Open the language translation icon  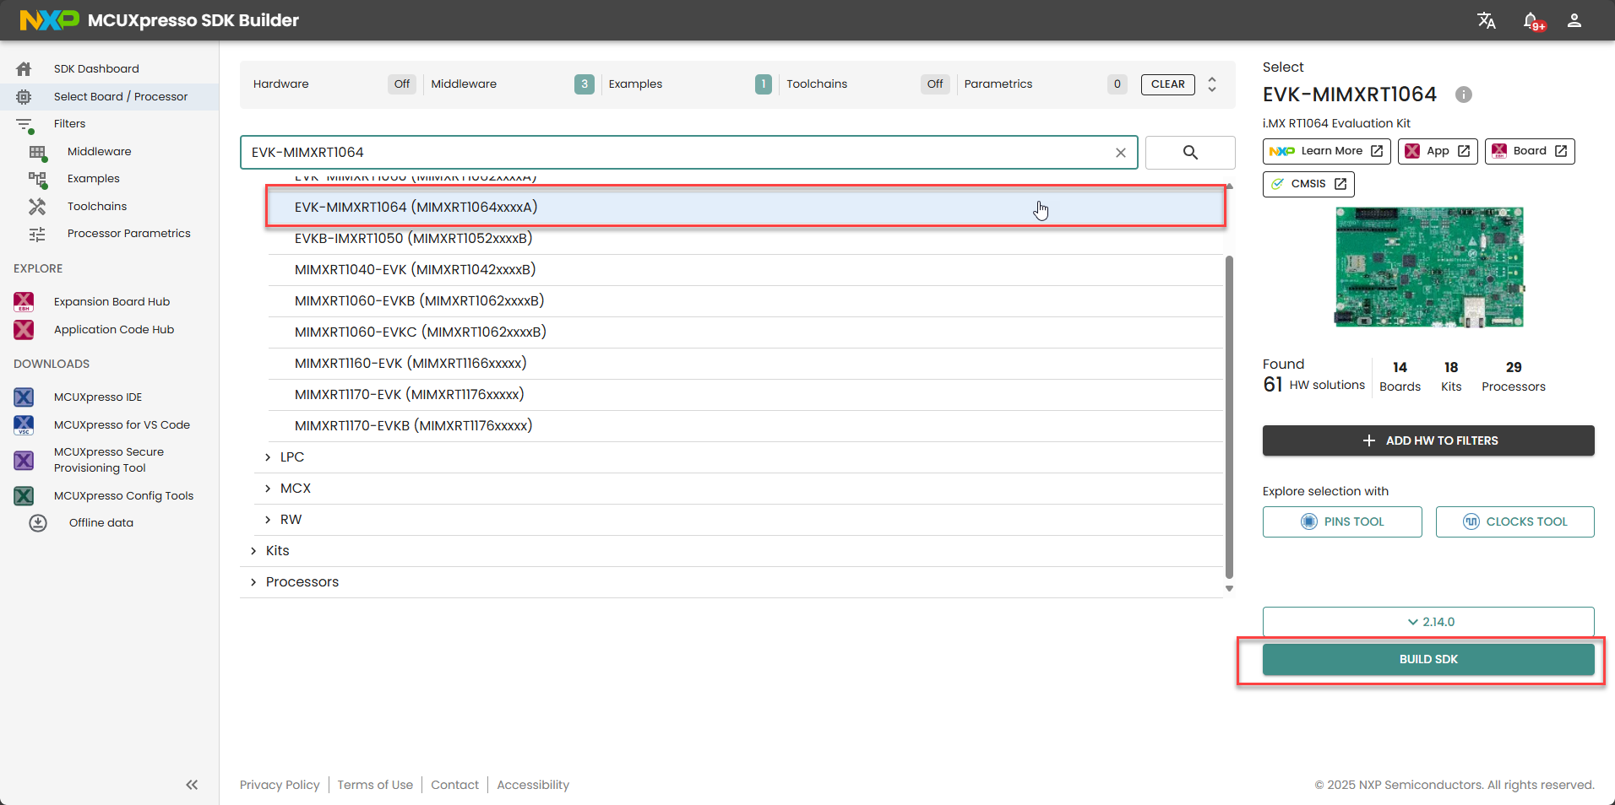[1487, 20]
